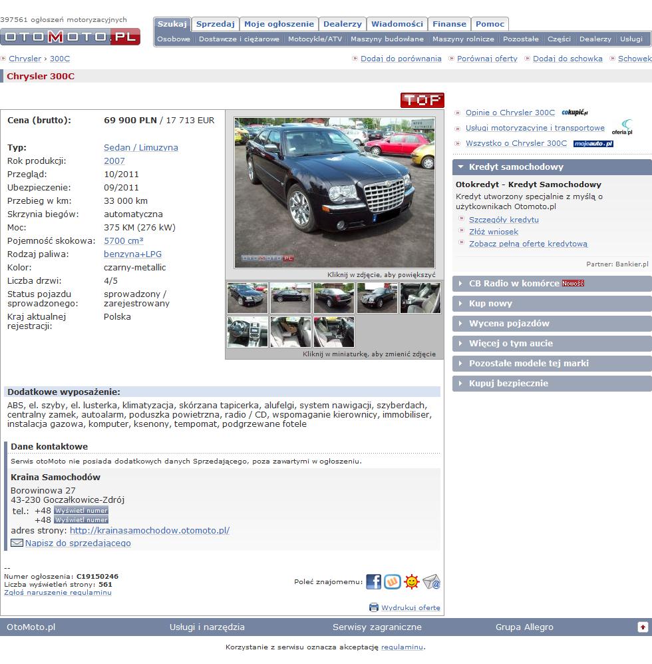Jump to top with the footer arrow

tap(643, 627)
